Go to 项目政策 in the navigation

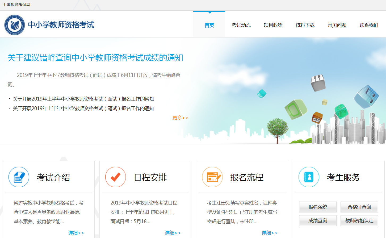coord(273,25)
